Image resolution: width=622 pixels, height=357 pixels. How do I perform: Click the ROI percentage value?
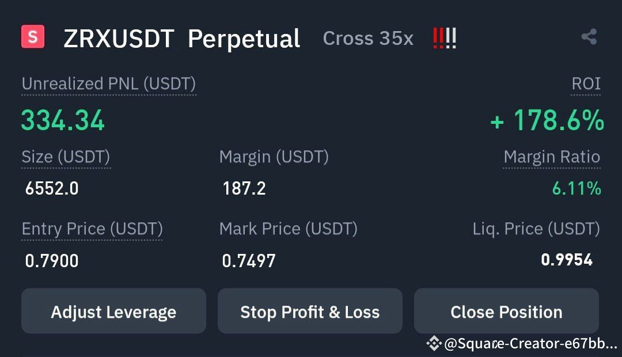pyautogui.click(x=546, y=120)
